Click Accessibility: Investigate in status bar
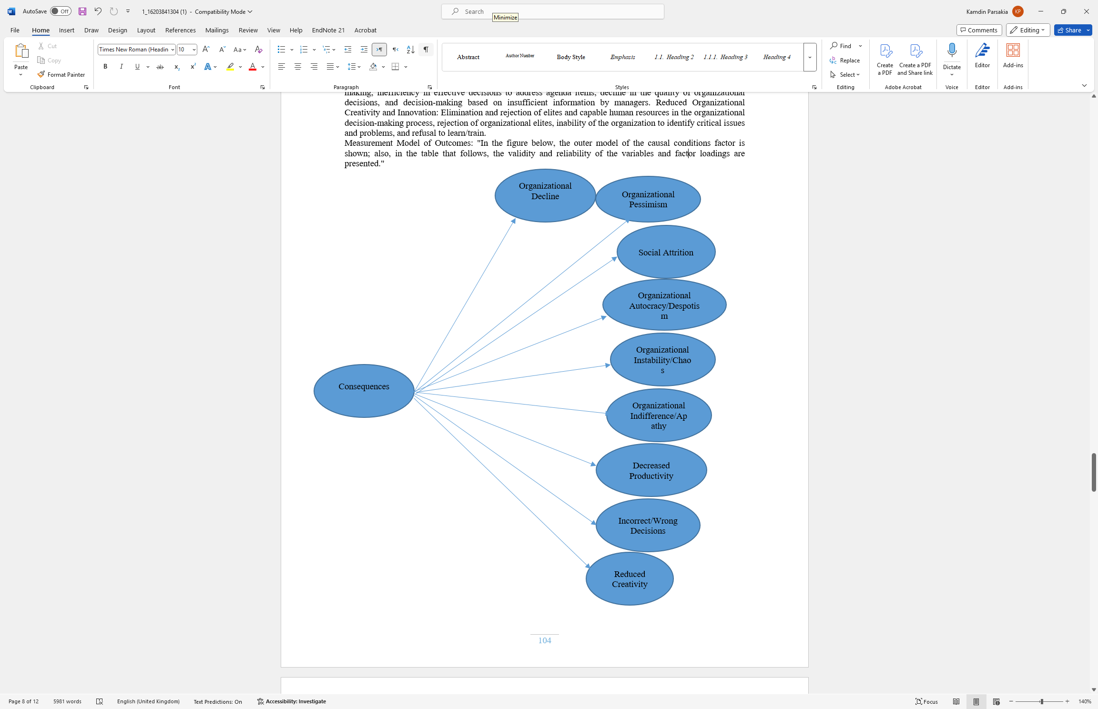This screenshot has height=709, width=1098. (x=292, y=701)
